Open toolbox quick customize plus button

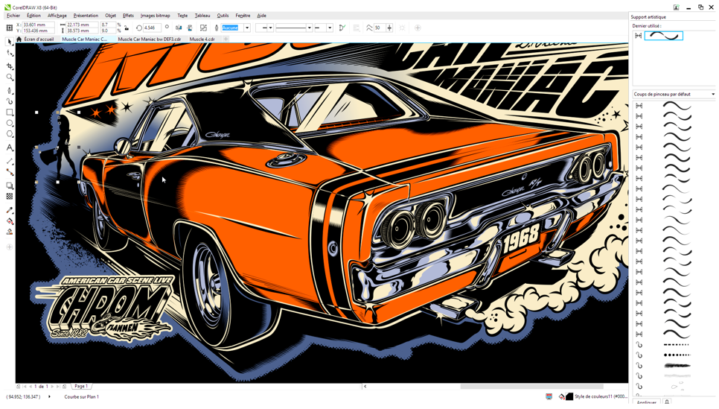point(9,247)
